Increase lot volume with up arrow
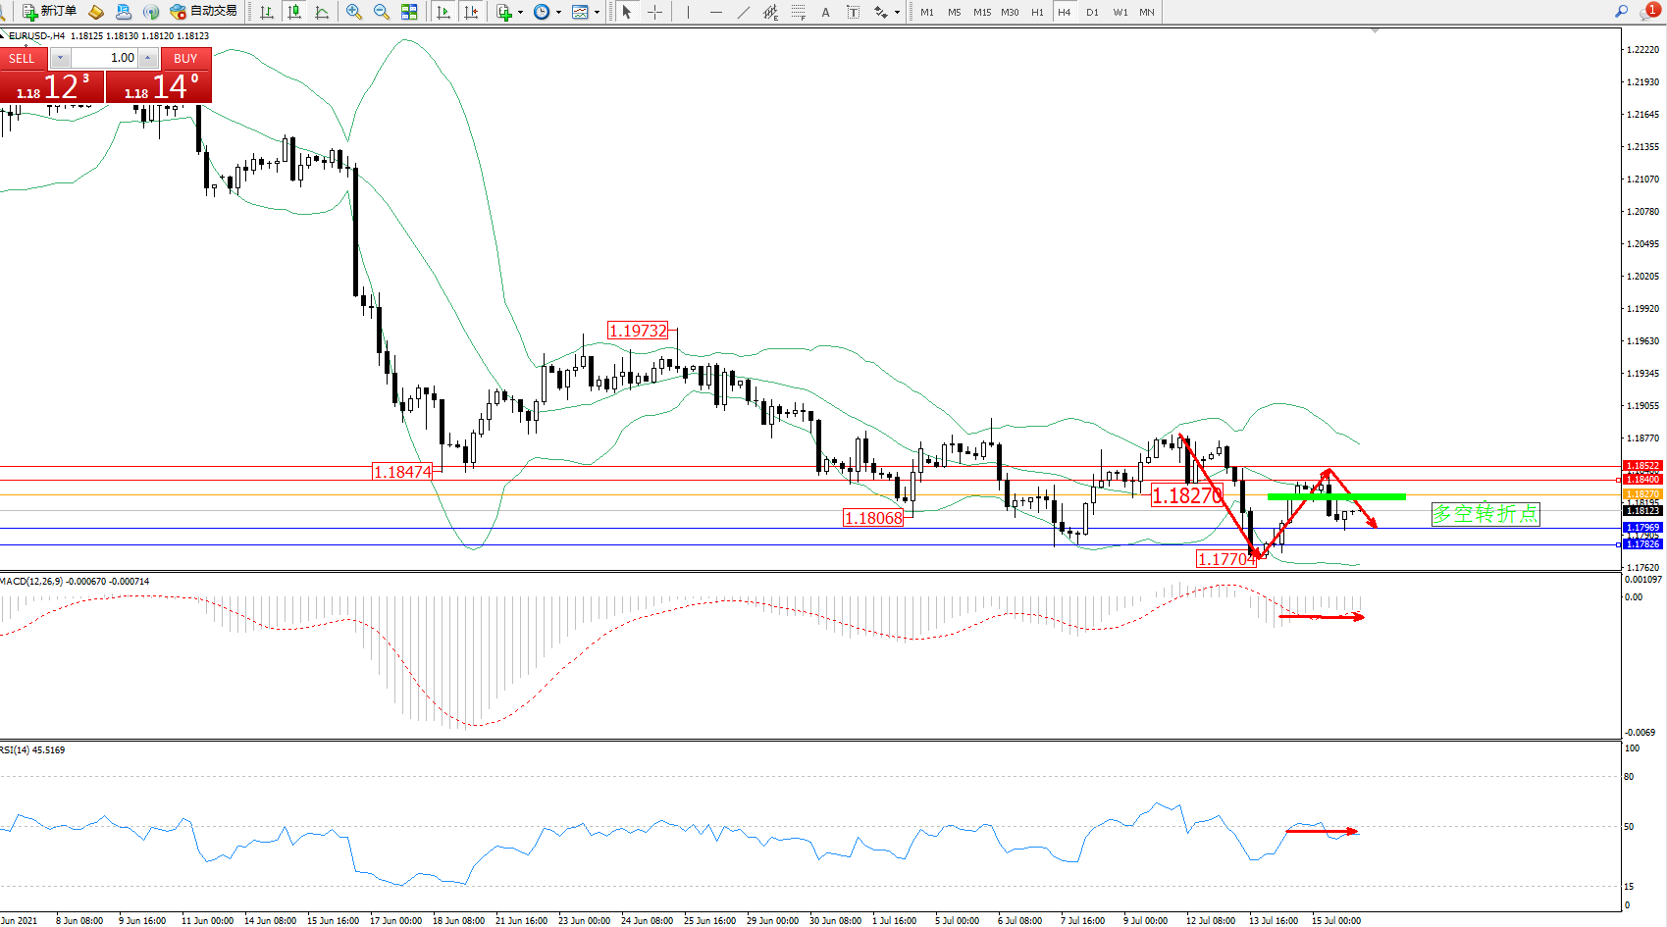 [x=148, y=58]
